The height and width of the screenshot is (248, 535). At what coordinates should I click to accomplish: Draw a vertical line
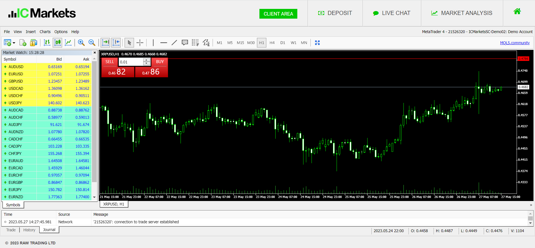pos(153,43)
